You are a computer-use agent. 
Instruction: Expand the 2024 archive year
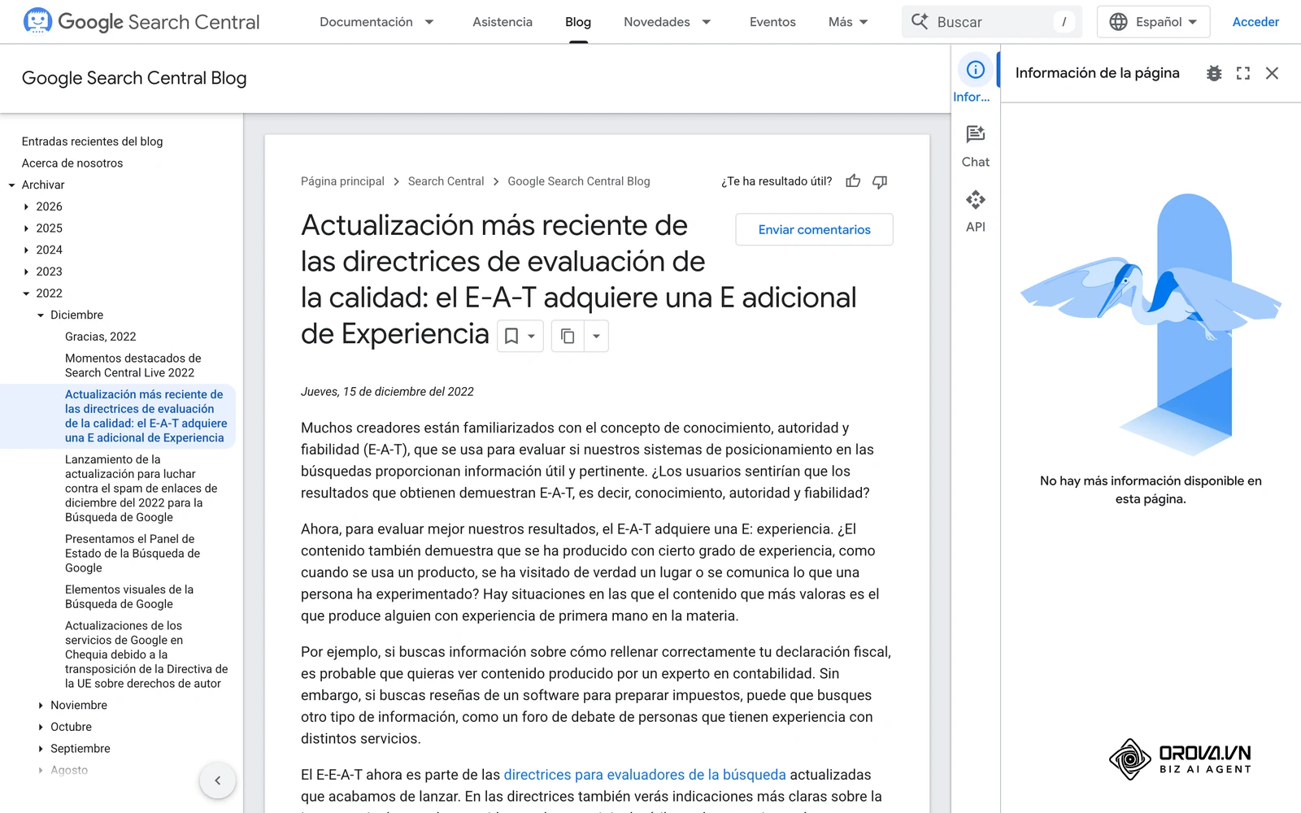(26, 250)
